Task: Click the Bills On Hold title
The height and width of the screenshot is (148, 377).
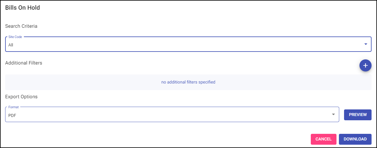Action: pos(23,8)
